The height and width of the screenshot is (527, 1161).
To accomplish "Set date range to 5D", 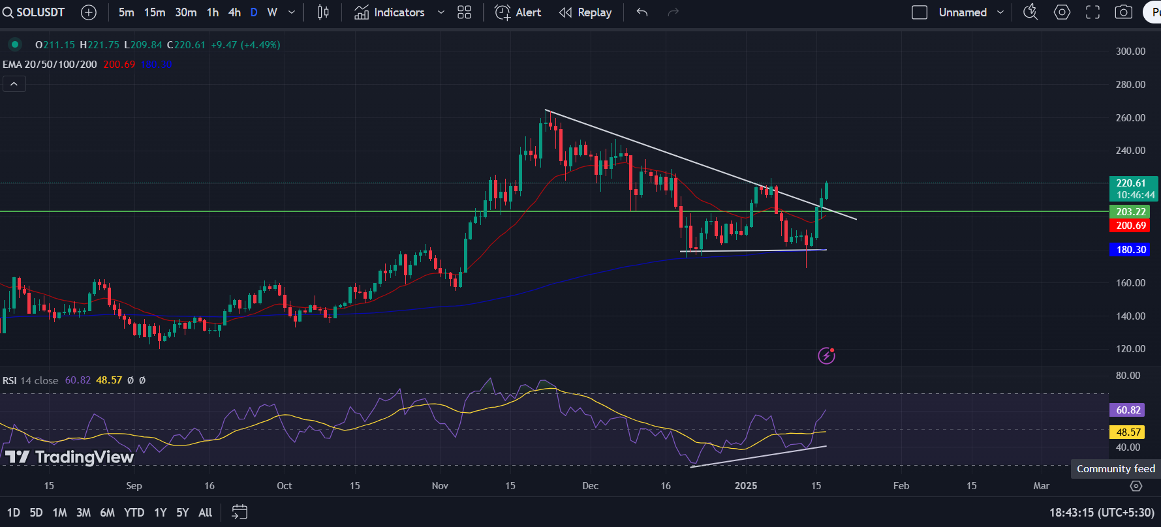I will (x=37, y=513).
